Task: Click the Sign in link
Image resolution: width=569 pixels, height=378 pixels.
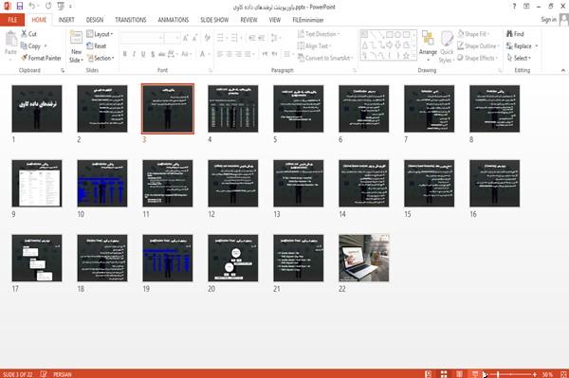Action: click(x=548, y=20)
